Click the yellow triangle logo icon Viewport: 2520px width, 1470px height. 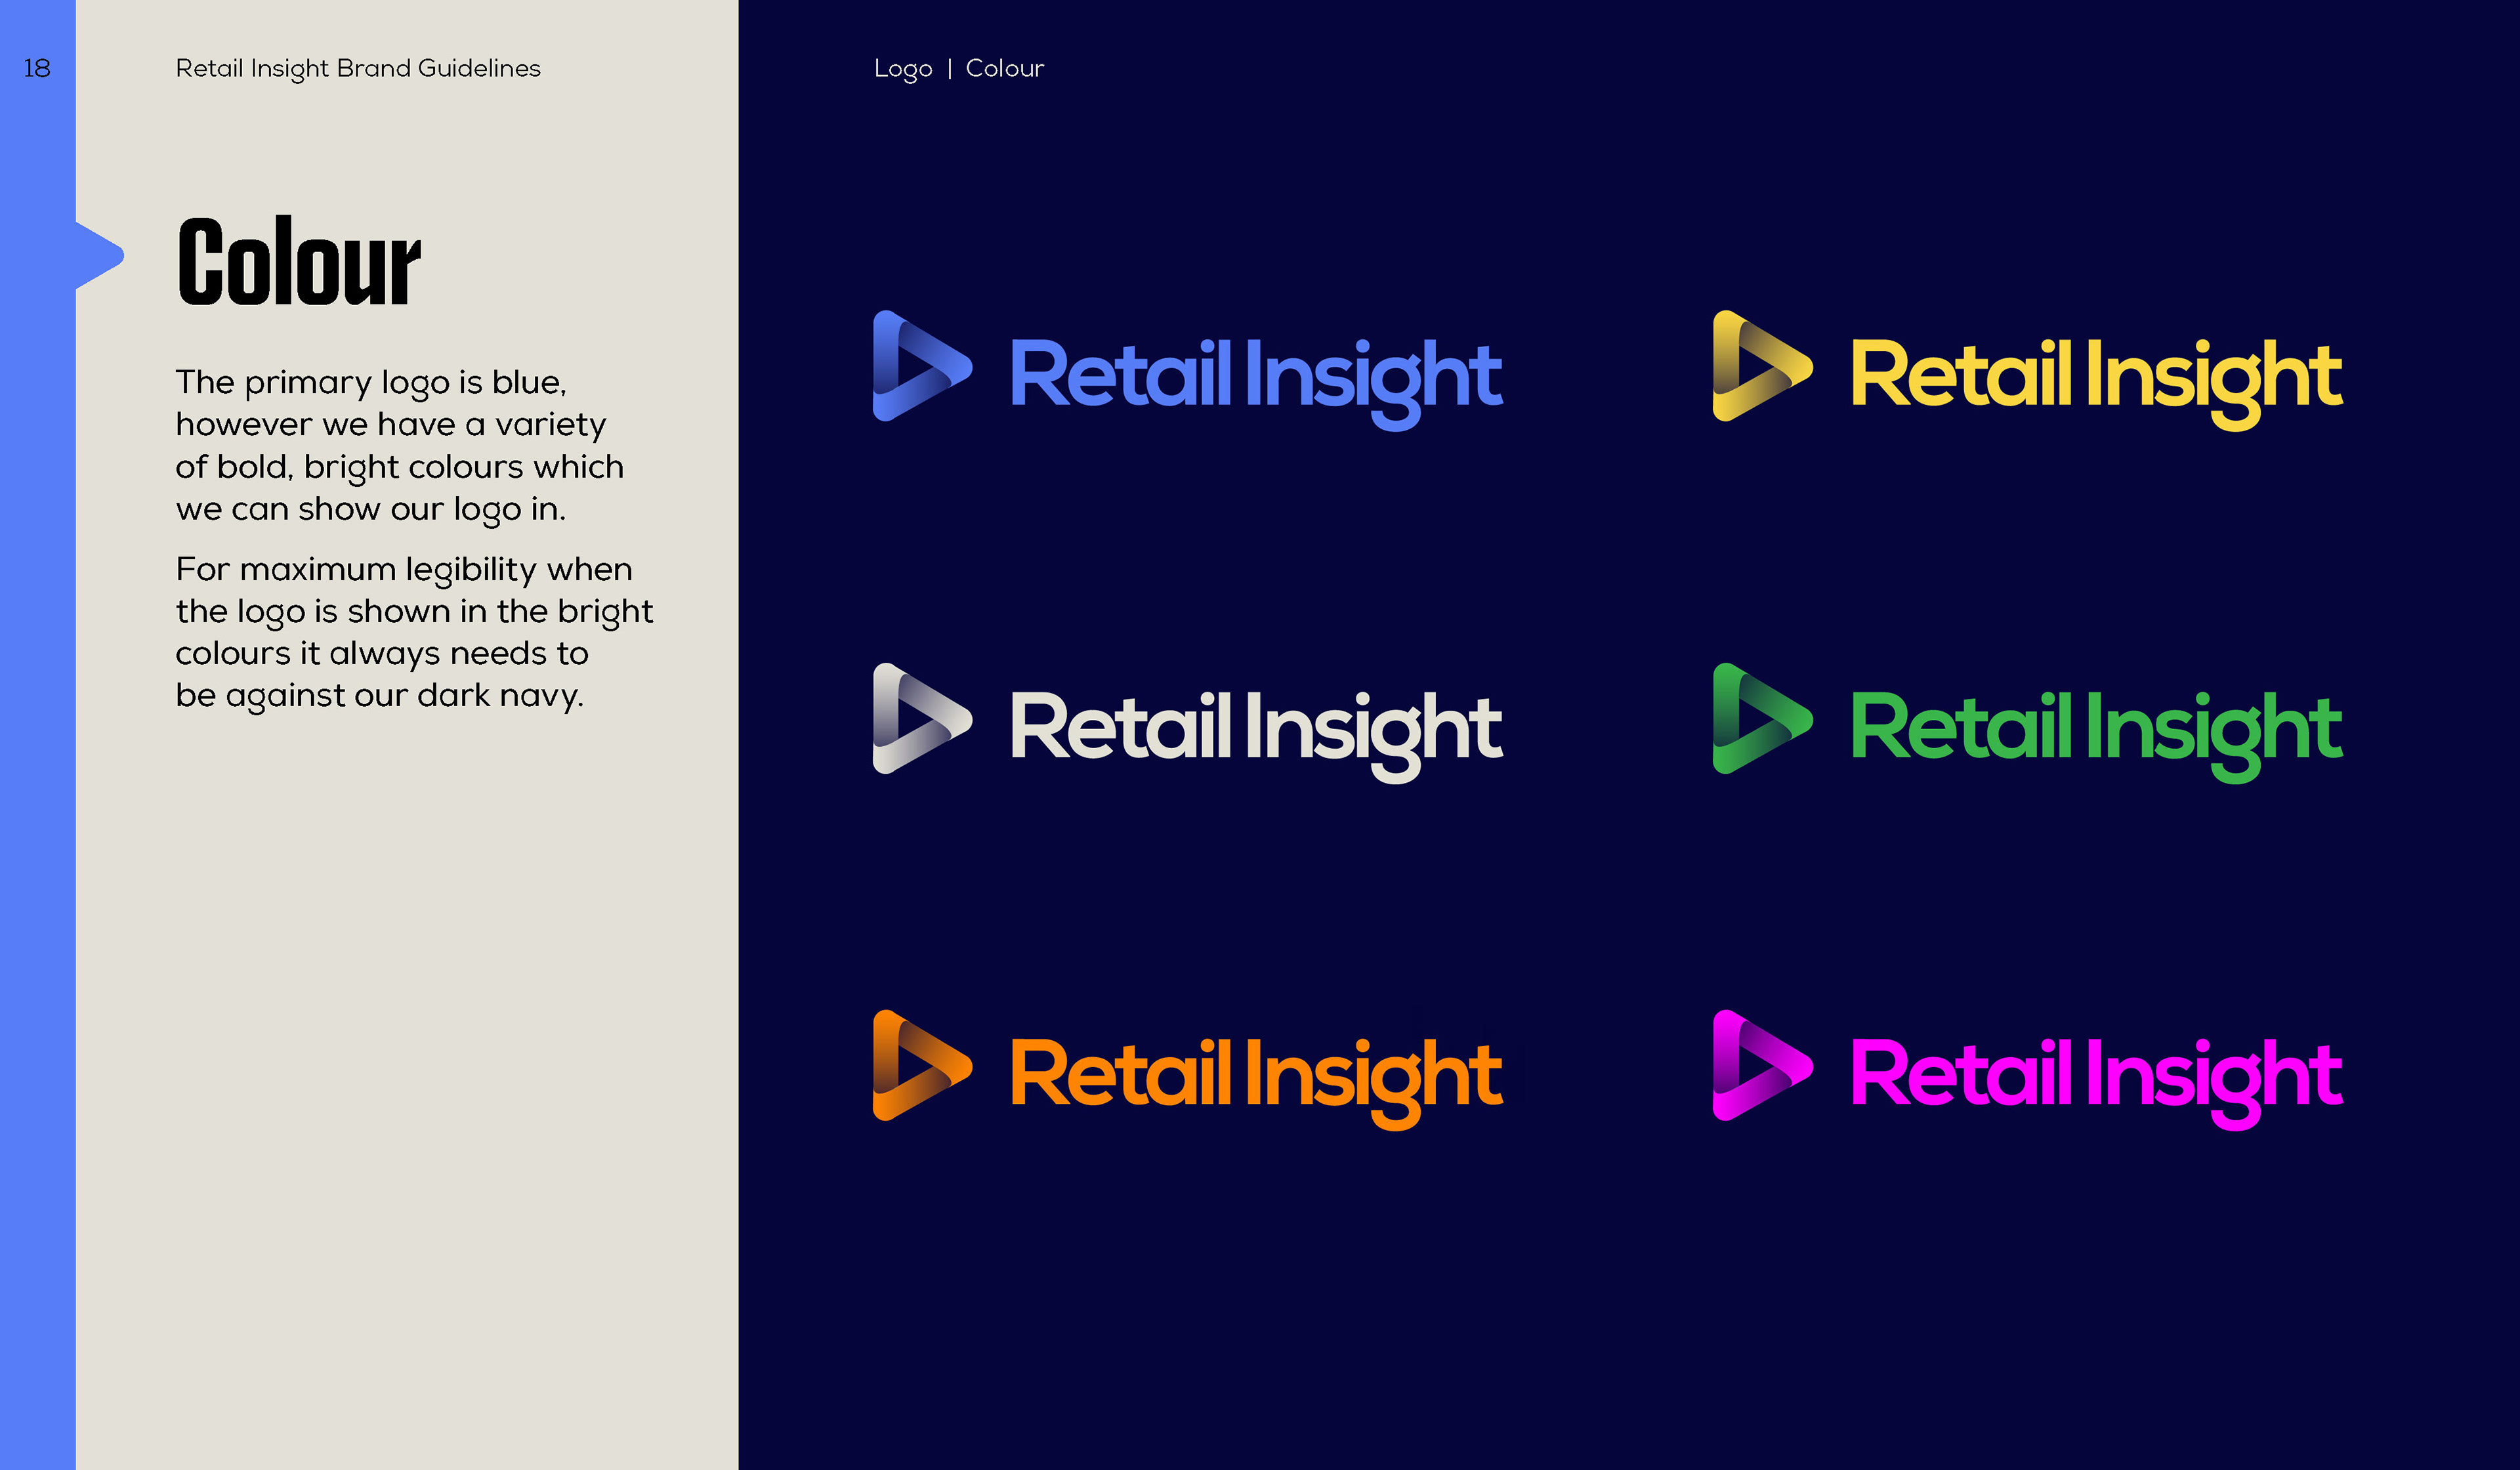tap(1761, 366)
